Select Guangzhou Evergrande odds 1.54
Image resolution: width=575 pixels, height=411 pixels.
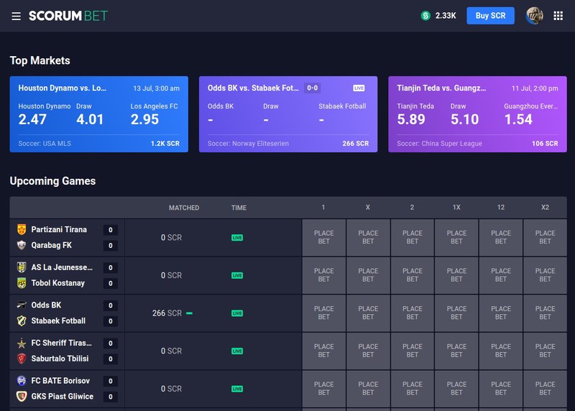coord(518,119)
